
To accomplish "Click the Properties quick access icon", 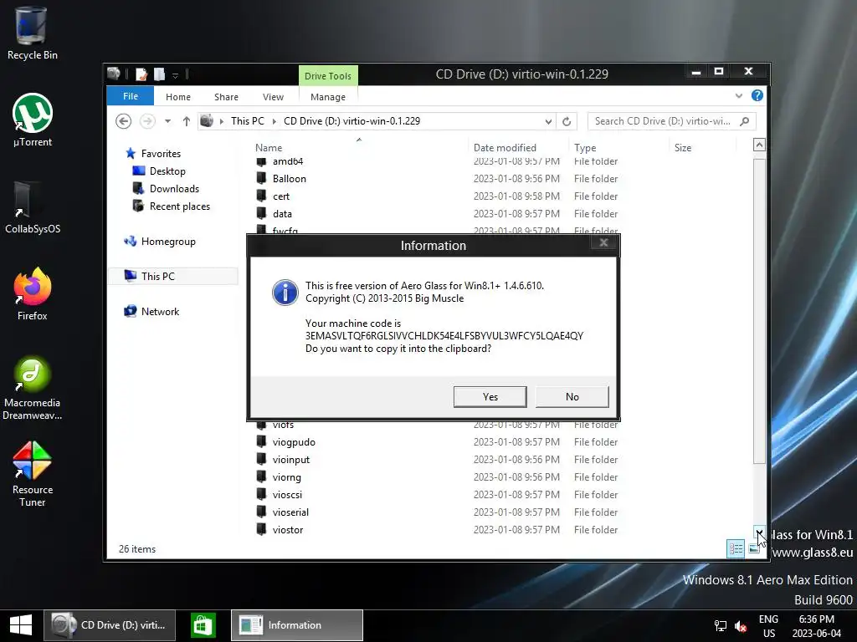I will 141,74.
